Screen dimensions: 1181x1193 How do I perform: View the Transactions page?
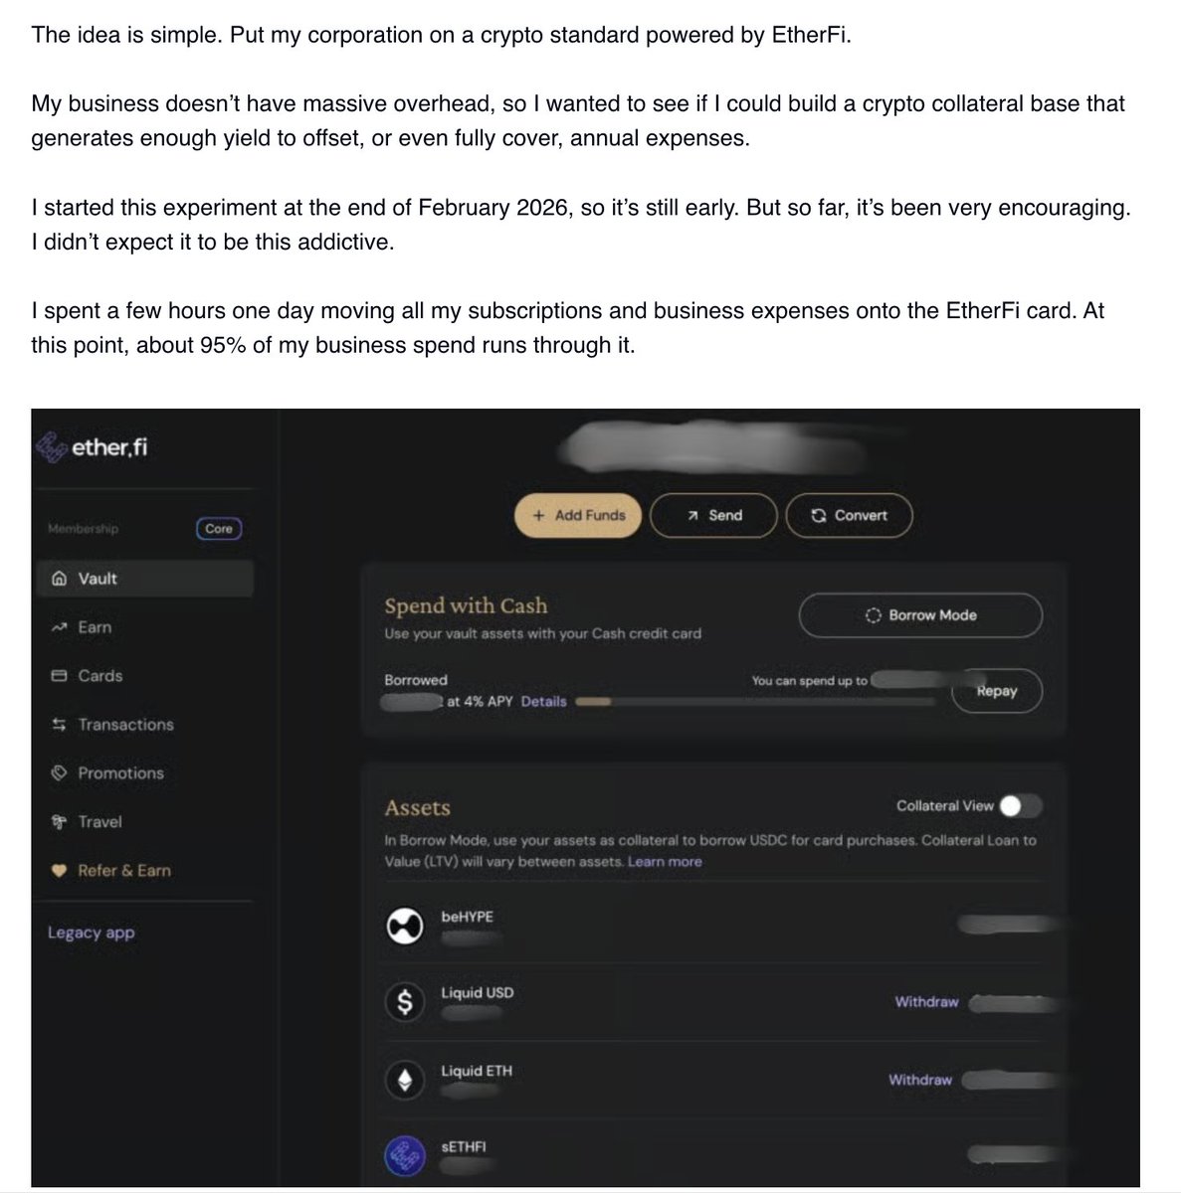125,725
